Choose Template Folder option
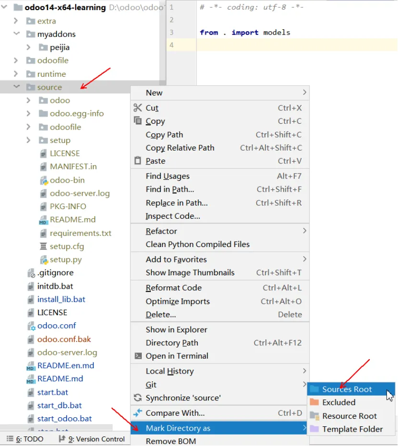 coord(351,429)
